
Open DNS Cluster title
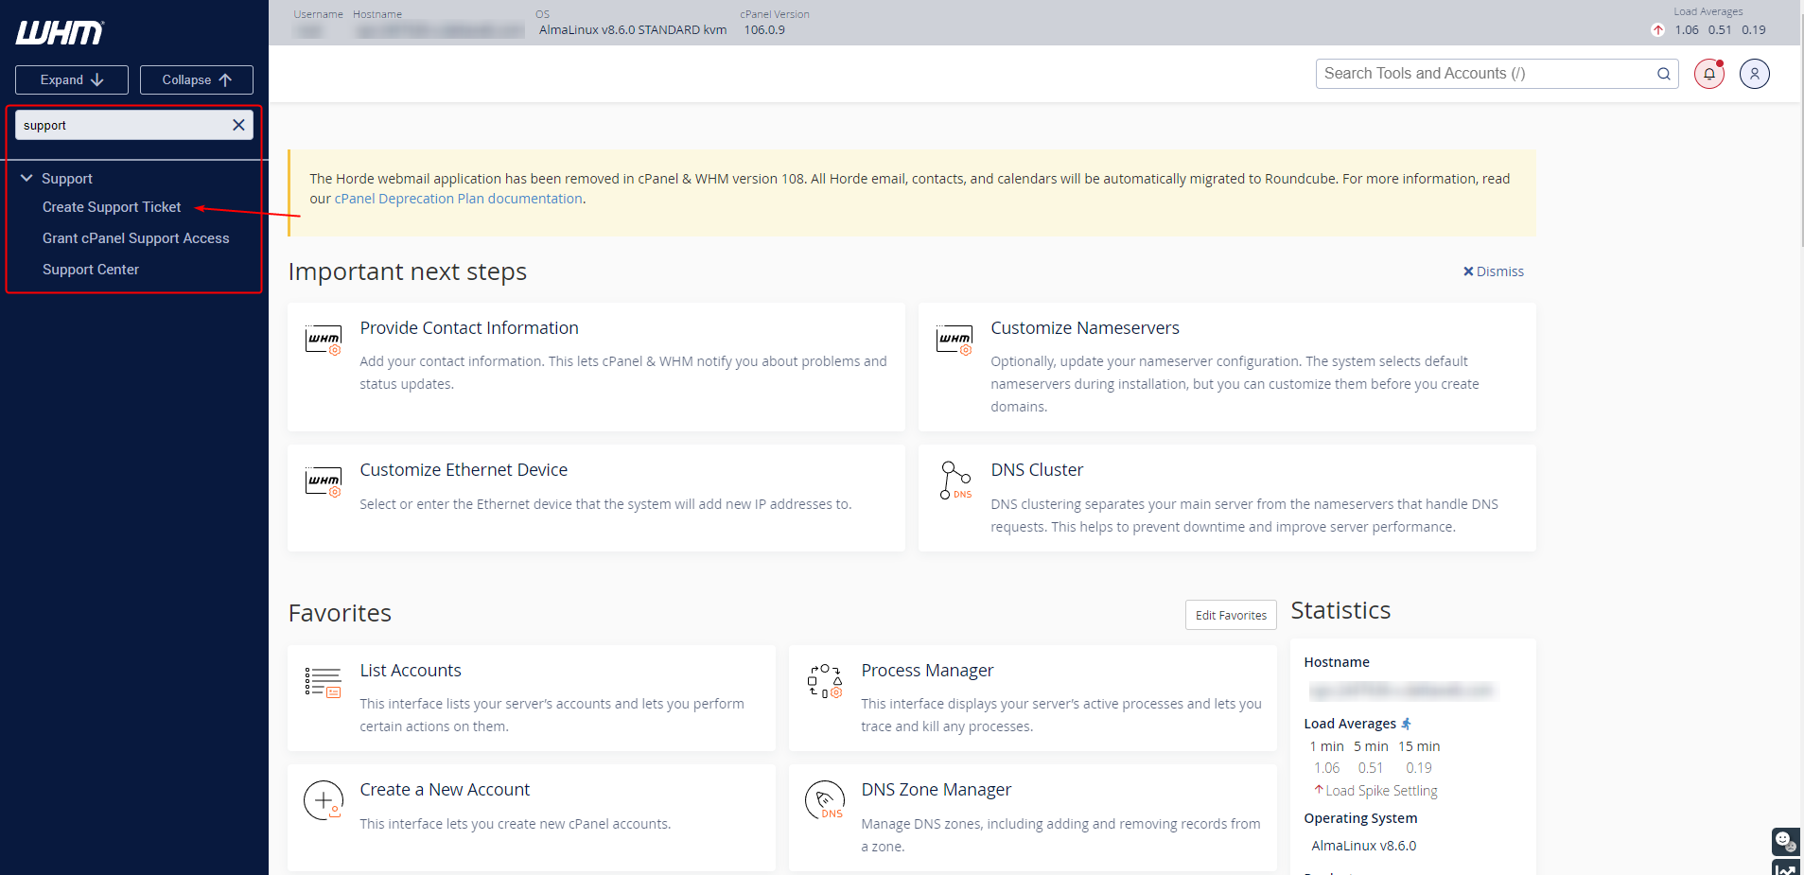pos(1037,470)
